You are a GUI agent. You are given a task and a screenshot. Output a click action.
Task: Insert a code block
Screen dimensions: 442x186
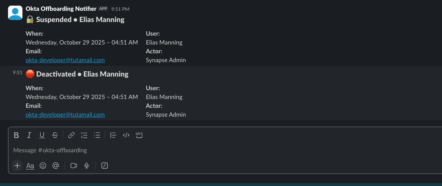pos(139,135)
